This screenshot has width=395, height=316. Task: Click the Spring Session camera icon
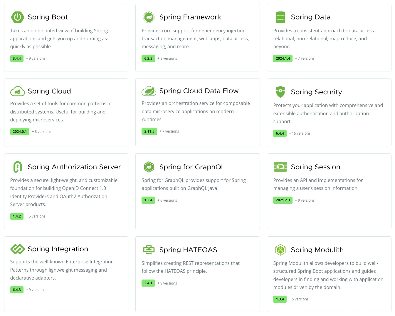coord(280,167)
